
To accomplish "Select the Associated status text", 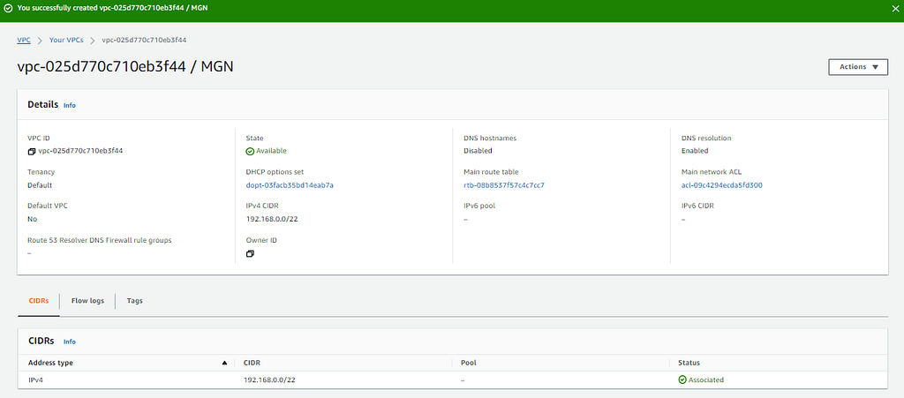I will 705,380.
